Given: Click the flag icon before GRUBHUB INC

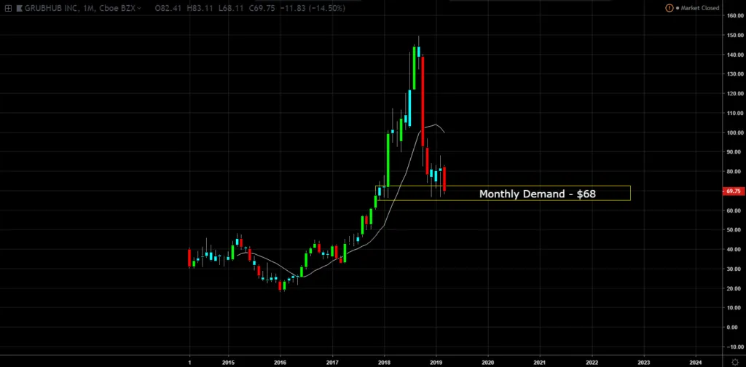Looking at the screenshot, I should [19, 8].
